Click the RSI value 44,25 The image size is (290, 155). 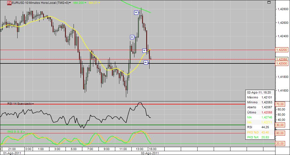pos(265,127)
